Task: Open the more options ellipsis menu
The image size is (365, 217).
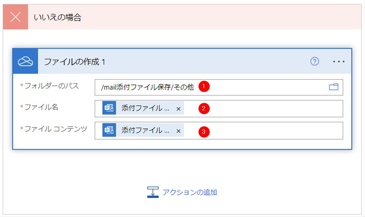Action: point(339,62)
